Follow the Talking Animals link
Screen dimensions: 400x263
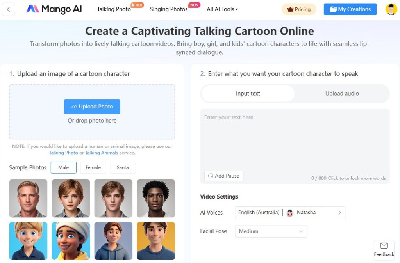pos(102,153)
